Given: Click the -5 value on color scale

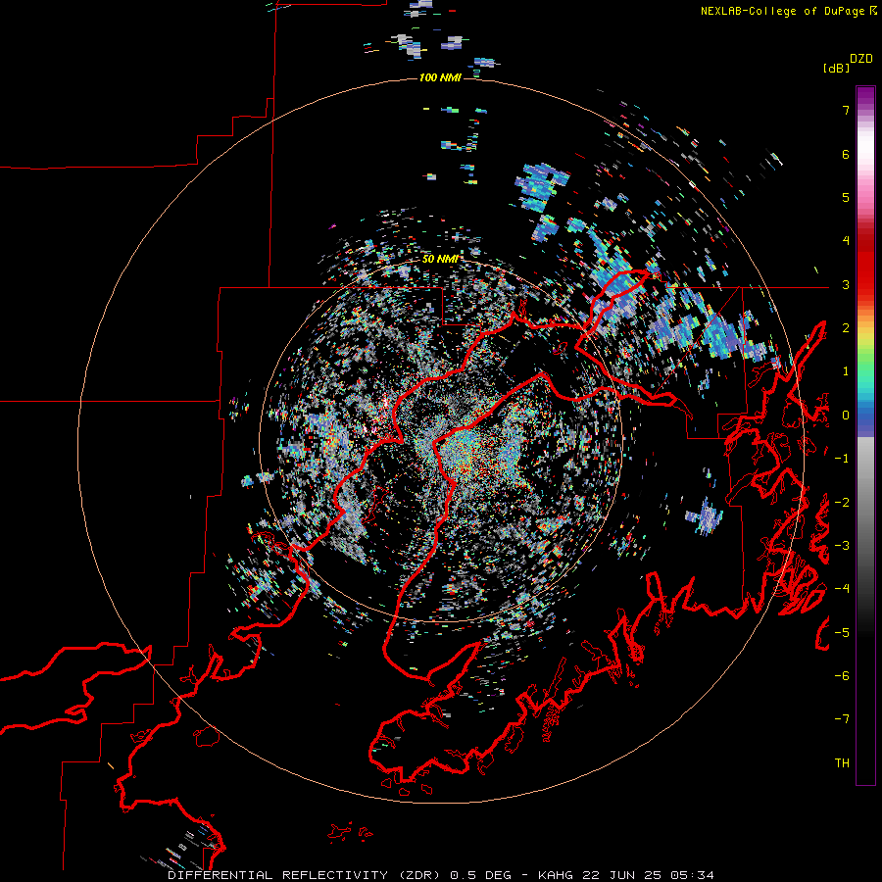Looking at the screenshot, I should pos(842,633).
